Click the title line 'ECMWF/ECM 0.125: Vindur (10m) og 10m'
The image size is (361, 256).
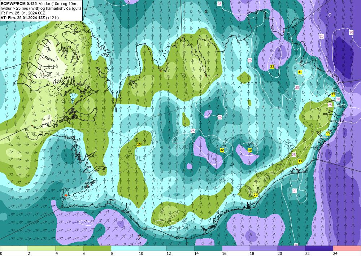click(x=39, y=4)
